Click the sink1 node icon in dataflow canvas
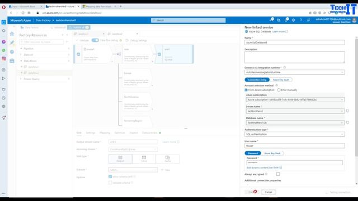 [159, 54]
